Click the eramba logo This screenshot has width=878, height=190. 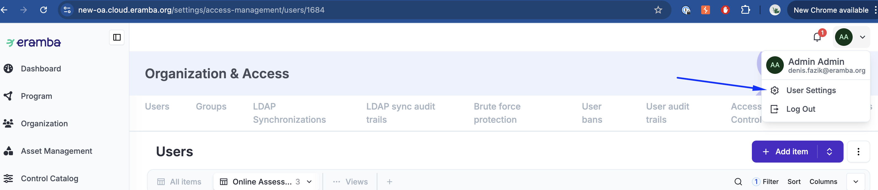click(x=34, y=43)
